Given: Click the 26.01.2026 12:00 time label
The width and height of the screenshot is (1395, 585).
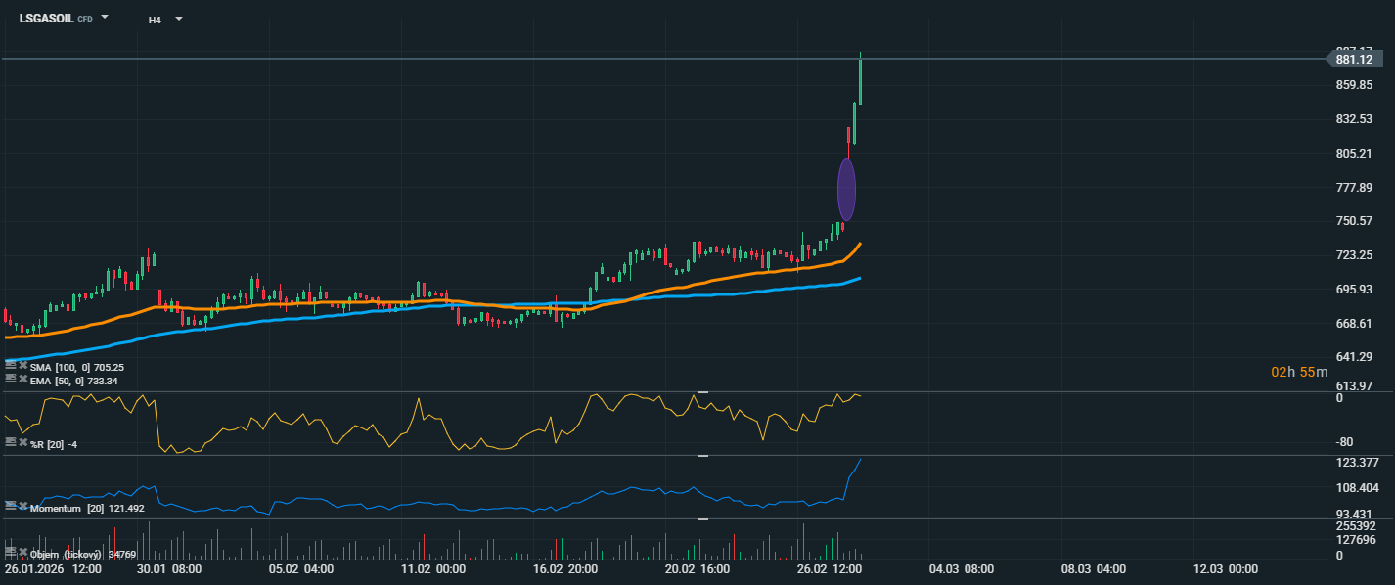Looking at the screenshot, I should [x=53, y=569].
